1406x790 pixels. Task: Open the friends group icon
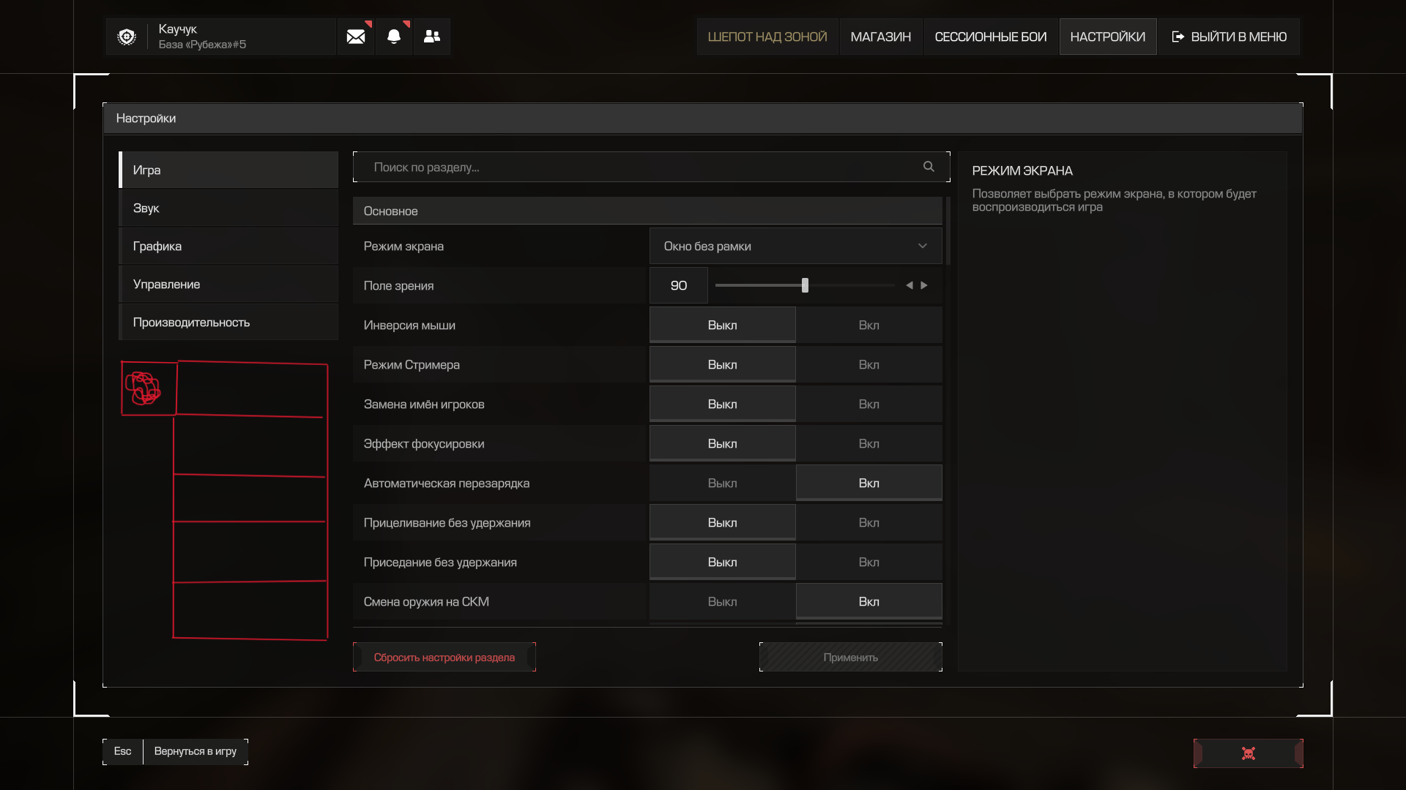pos(432,37)
